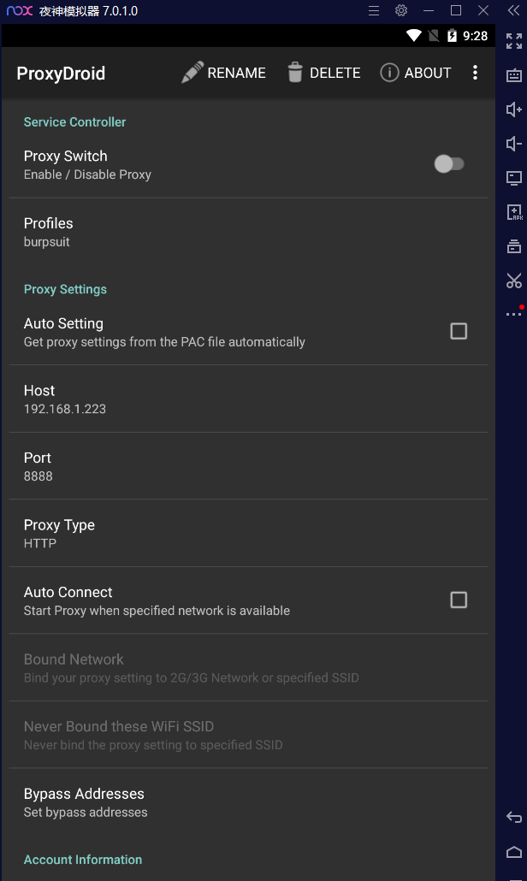This screenshot has width=527, height=881.
Task: Open Bypass Addresses setting
Action: tap(248, 802)
